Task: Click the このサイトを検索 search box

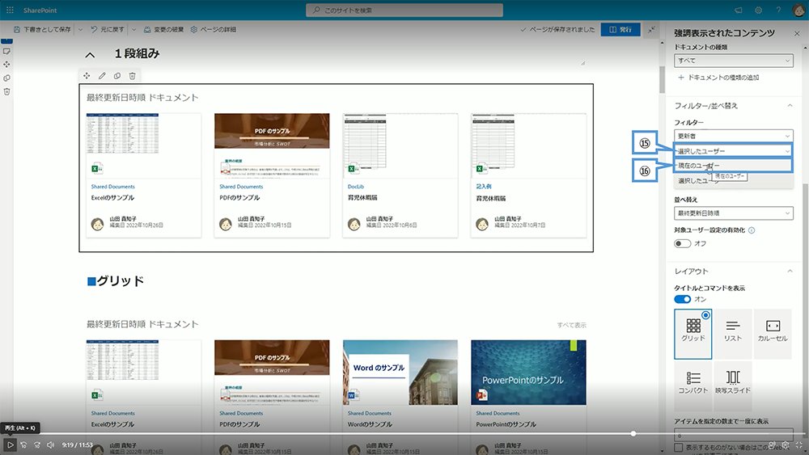Action: (404, 11)
